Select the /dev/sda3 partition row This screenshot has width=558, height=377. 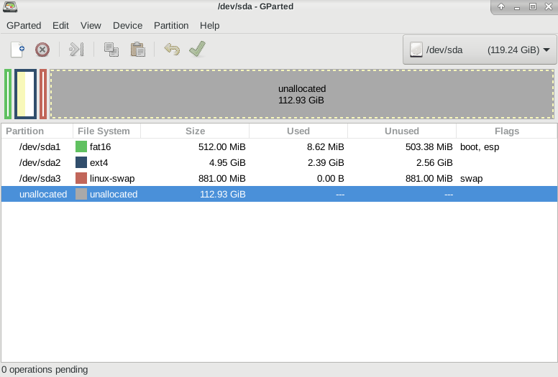pyautogui.click(x=279, y=178)
